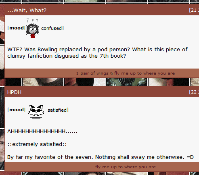Image resolution: width=199 pixels, height=175 pixels.
Task: Click the bold 'mood' label in first post
Action: tap(17, 28)
